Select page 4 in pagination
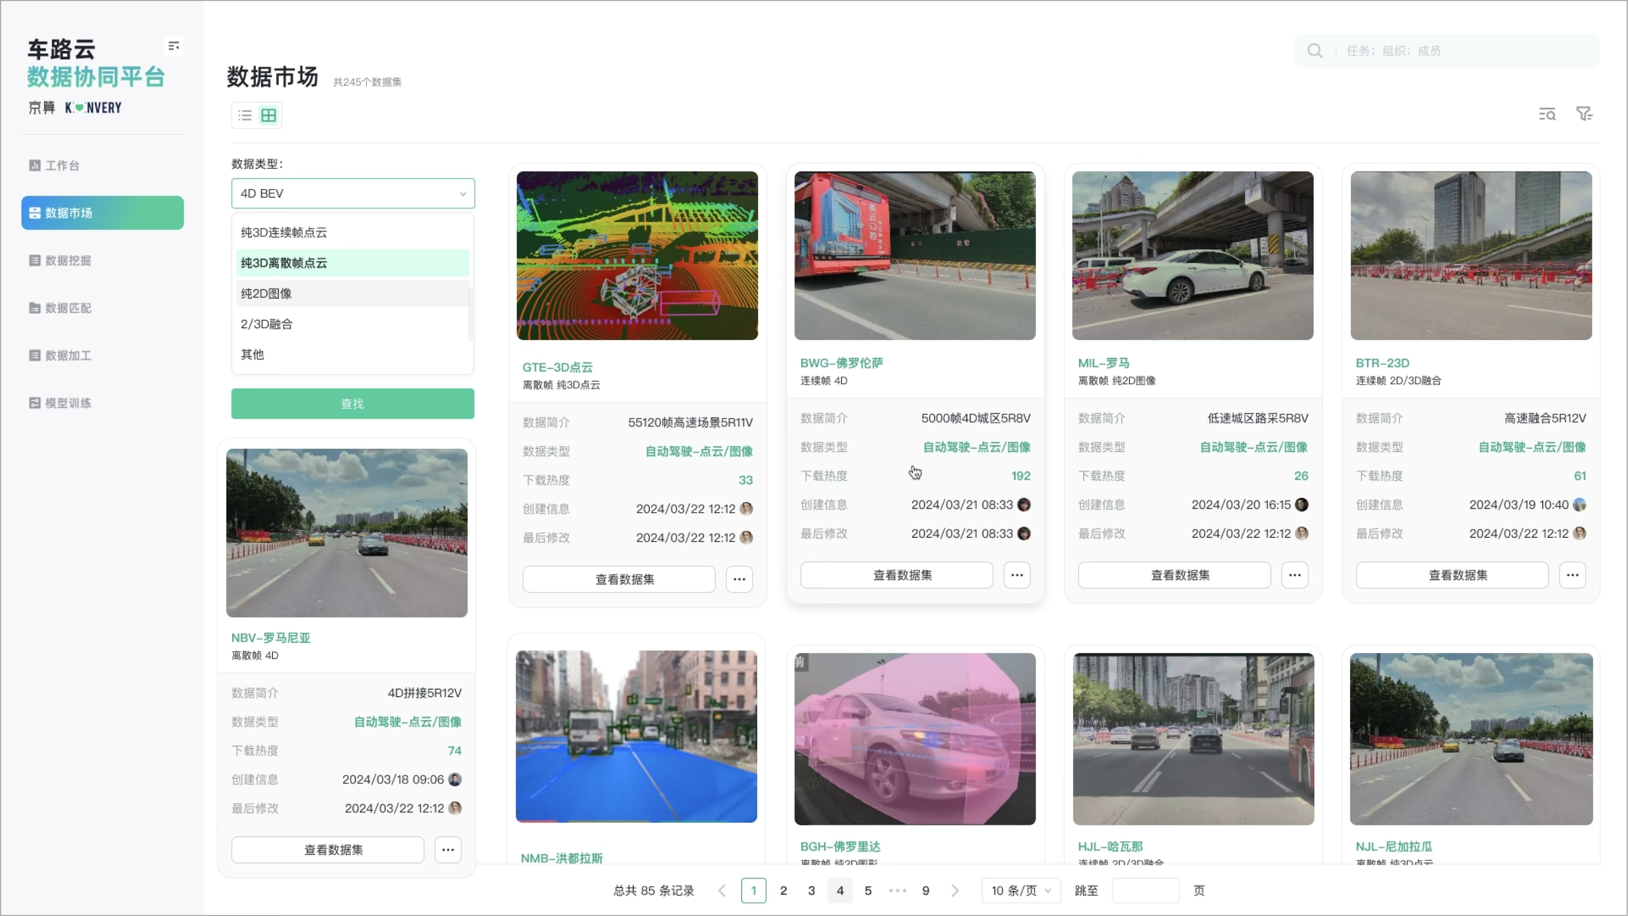1628x916 pixels. 840,890
